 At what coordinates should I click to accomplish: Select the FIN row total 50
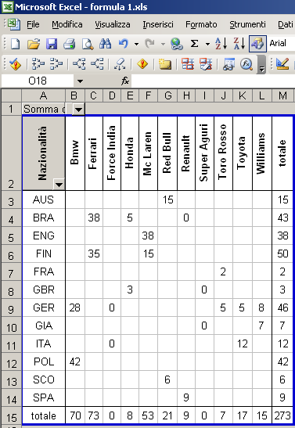282,254
